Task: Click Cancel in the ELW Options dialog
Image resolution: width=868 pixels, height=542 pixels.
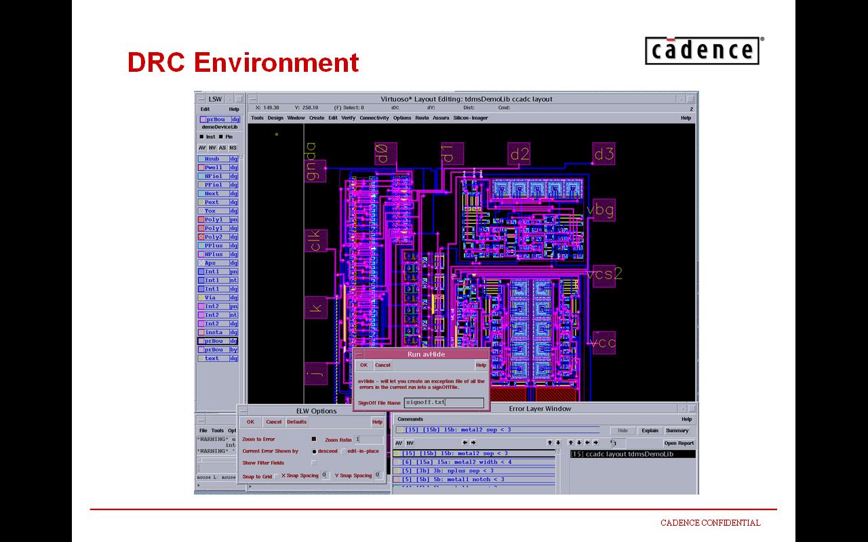Action: tap(274, 422)
